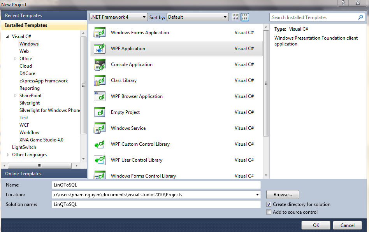The image size is (369, 232).
Task: Click the search magnifier icon
Action: pos(360,17)
